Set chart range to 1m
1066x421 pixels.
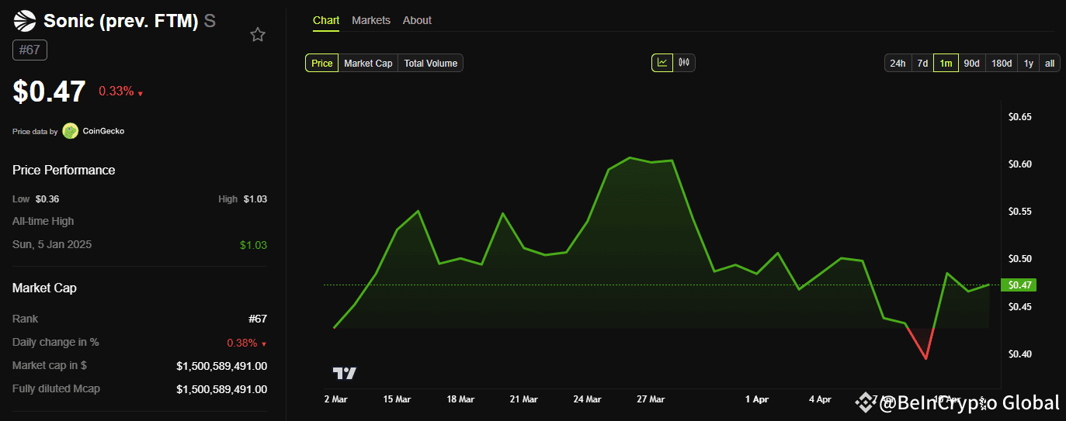coord(946,63)
